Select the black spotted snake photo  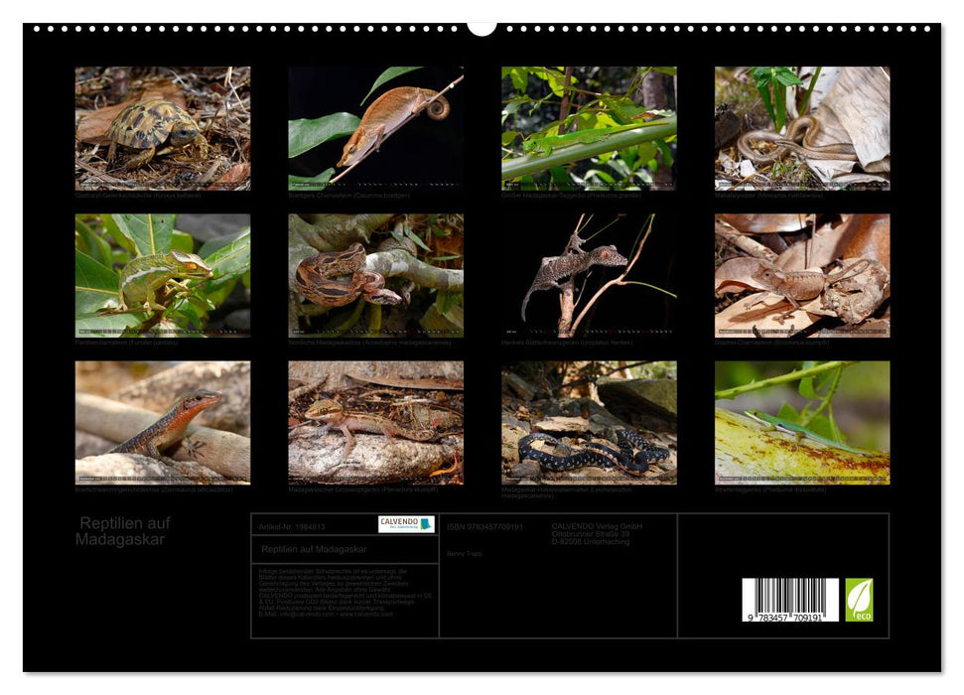[589, 422]
